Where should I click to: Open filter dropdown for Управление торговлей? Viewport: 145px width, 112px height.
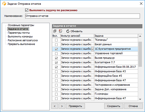point(93,53)
